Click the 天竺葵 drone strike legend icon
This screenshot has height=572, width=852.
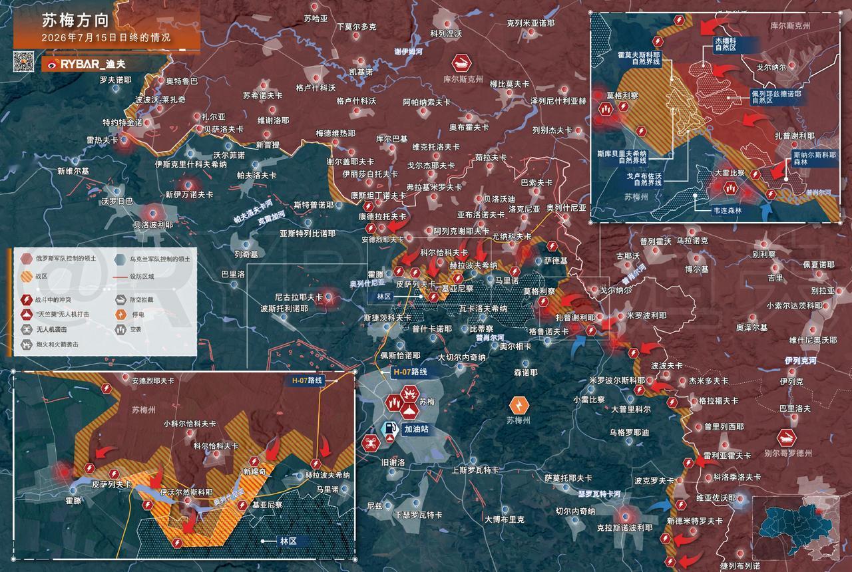tap(26, 314)
